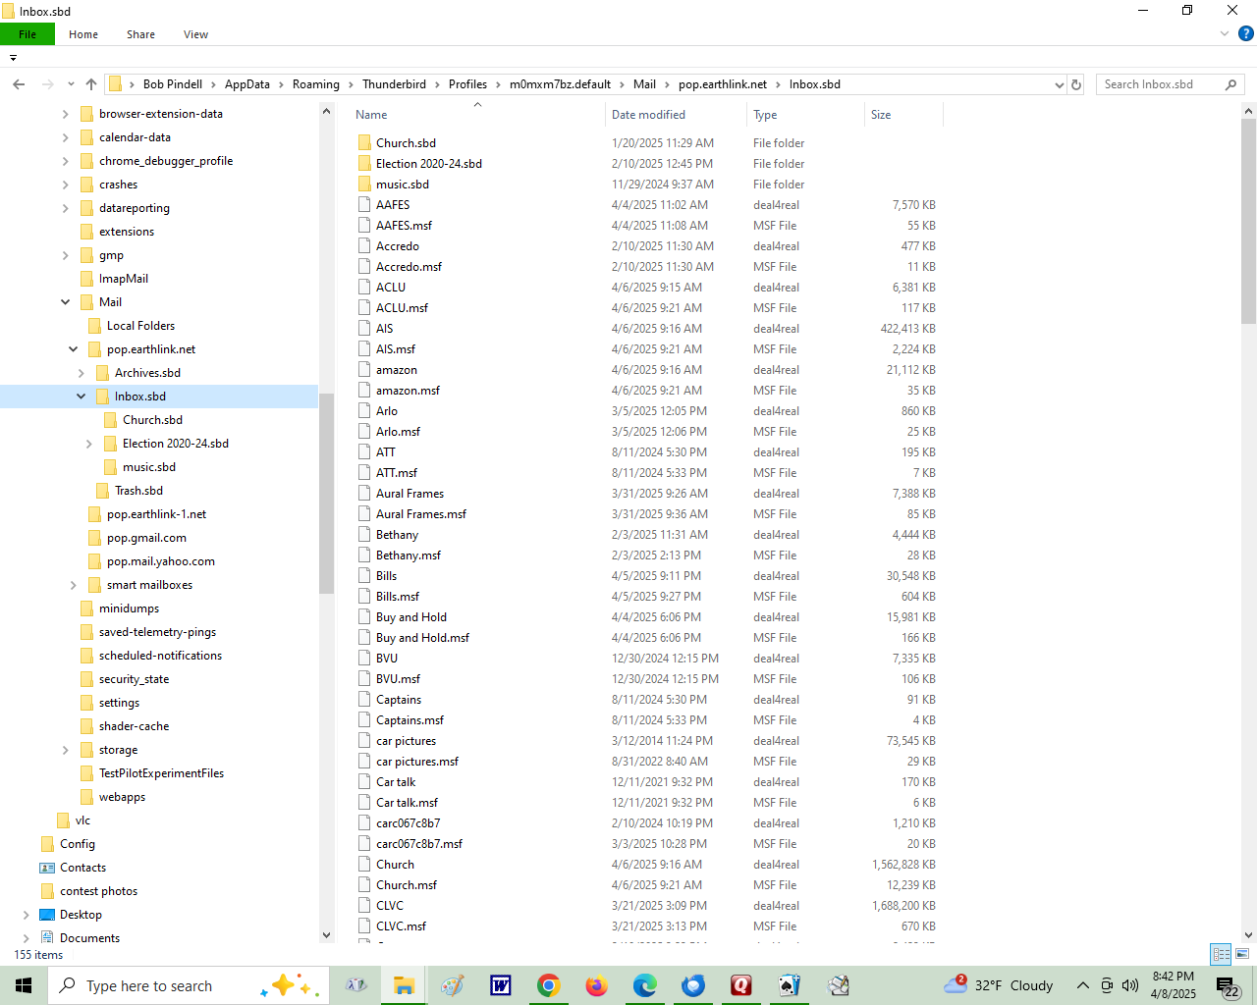Select the Bills.msf file
Screen dimensions: 1257x1005
(398, 597)
